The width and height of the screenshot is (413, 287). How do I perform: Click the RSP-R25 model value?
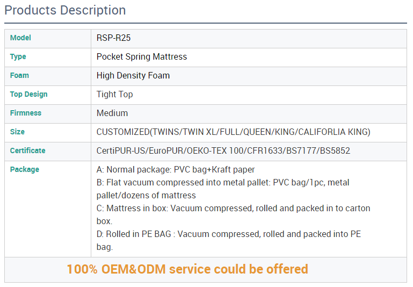[113, 38]
